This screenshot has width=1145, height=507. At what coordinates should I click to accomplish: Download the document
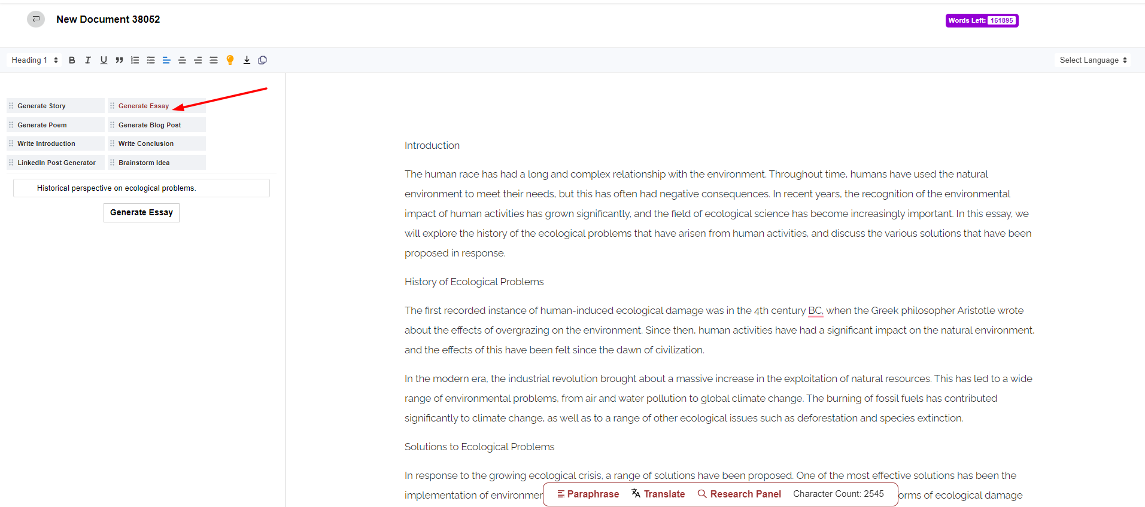click(247, 60)
